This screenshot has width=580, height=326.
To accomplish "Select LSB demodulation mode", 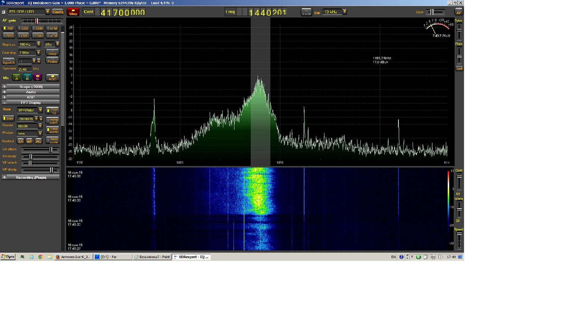I will [x=23, y=28].
